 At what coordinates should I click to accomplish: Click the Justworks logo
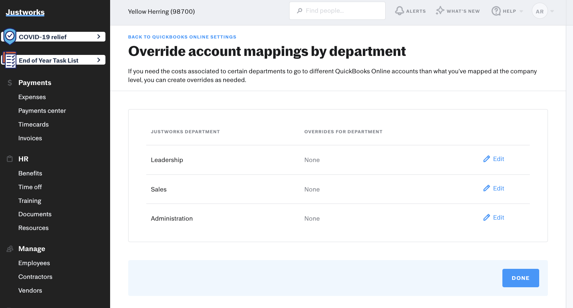pyautogui.click(x=25, y=12)
